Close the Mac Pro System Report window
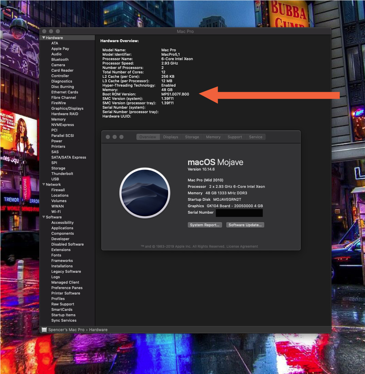The image size is (365, 374). pos(44,31)
